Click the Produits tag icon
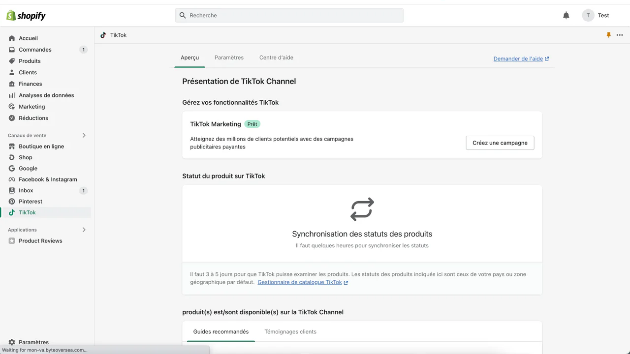630x354 pixels. click(x=12, y=61)
